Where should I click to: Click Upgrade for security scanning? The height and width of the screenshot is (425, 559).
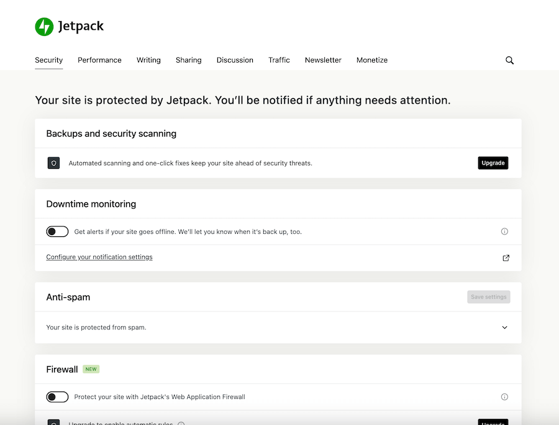pyautogui.click(x=493, y=163)
